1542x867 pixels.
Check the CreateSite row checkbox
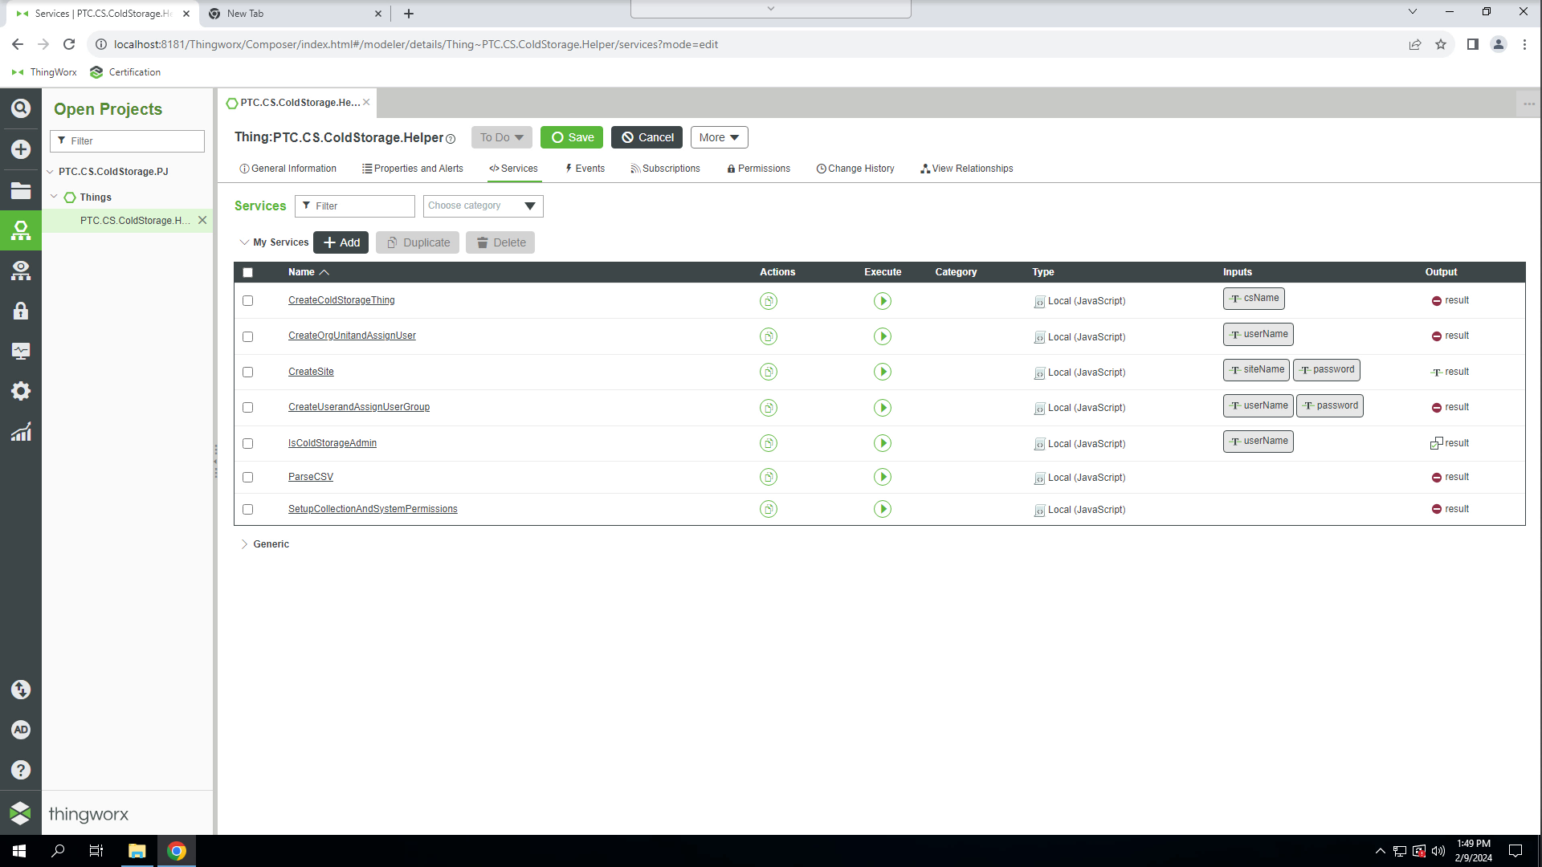[247, 372]
